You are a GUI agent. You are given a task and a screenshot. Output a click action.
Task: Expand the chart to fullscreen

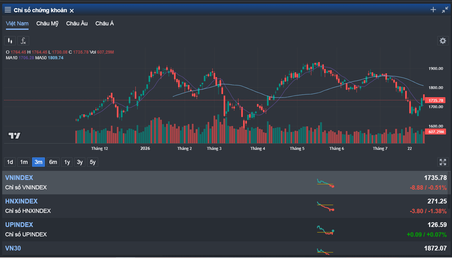coord(443,162)
